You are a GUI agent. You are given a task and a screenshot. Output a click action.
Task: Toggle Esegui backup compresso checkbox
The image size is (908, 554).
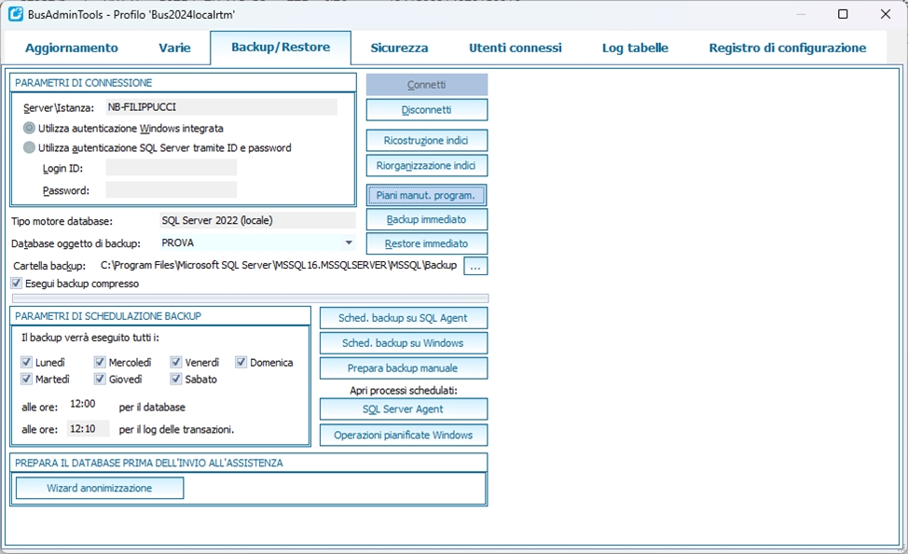(x=16, y=284)
